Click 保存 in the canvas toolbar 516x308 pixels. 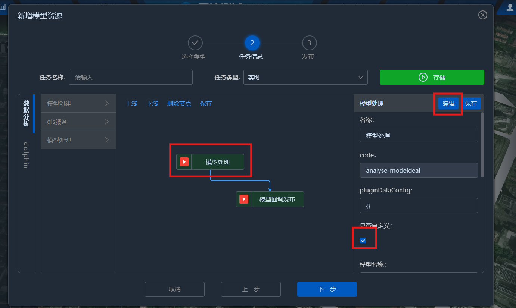(206, 103)
